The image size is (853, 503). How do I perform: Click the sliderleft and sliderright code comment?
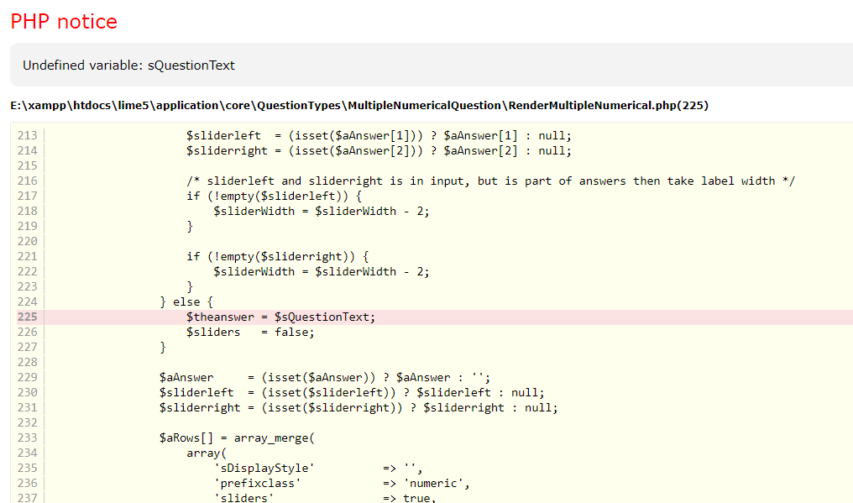[490, 181]
